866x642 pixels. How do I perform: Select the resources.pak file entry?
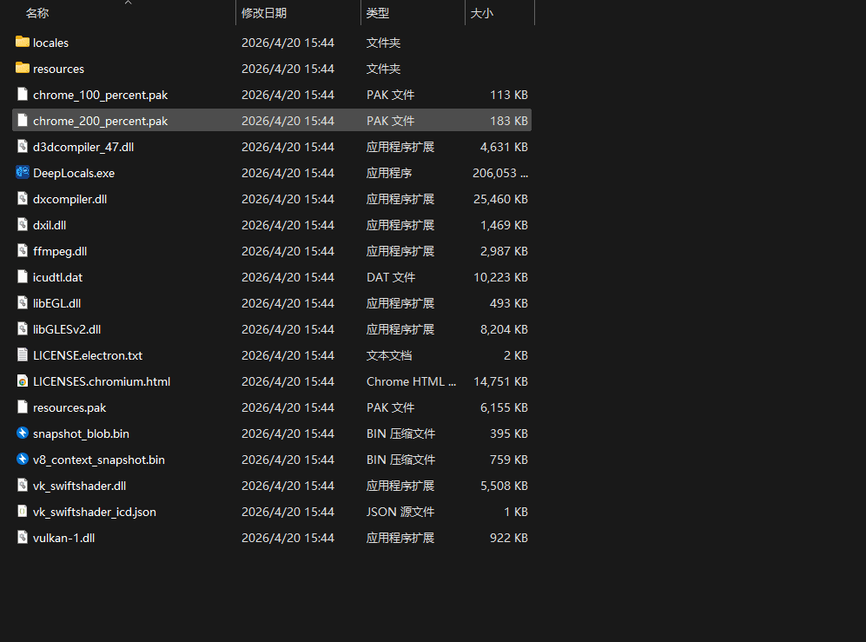click(x=69, y=407)
